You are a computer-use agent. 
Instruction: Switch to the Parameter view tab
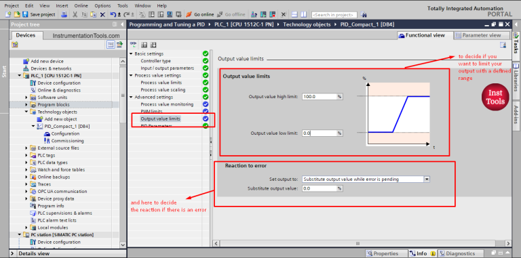[482, 35]
